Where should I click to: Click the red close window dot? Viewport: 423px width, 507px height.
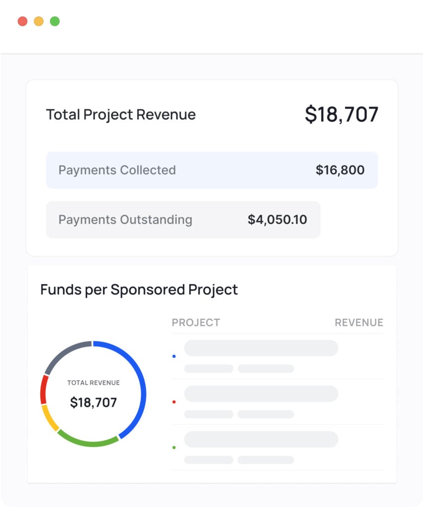click(22, 21)
